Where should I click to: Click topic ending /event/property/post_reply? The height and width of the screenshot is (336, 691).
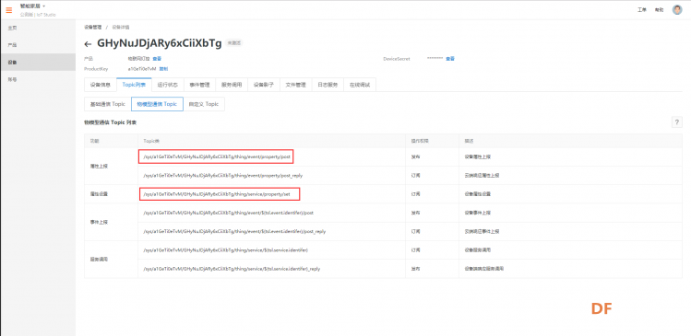222,176
